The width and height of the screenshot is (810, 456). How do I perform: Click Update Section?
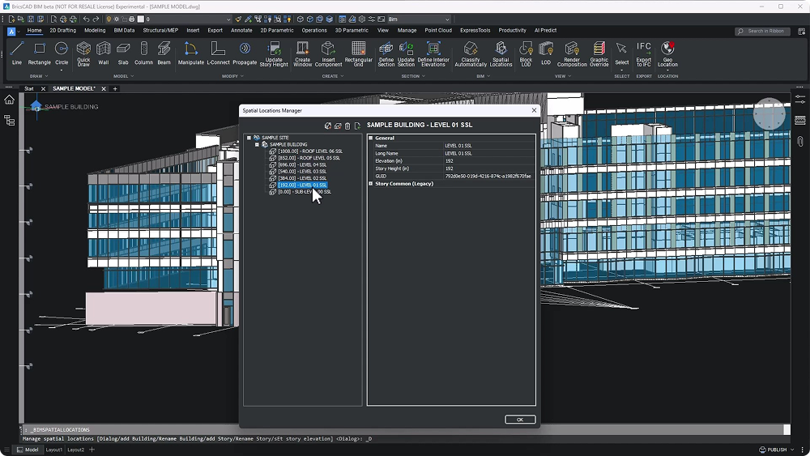click(406, 54)
